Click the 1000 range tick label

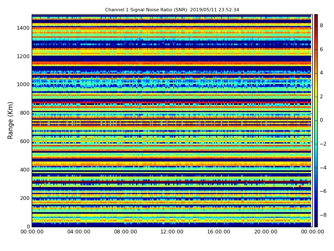(23, 85)
